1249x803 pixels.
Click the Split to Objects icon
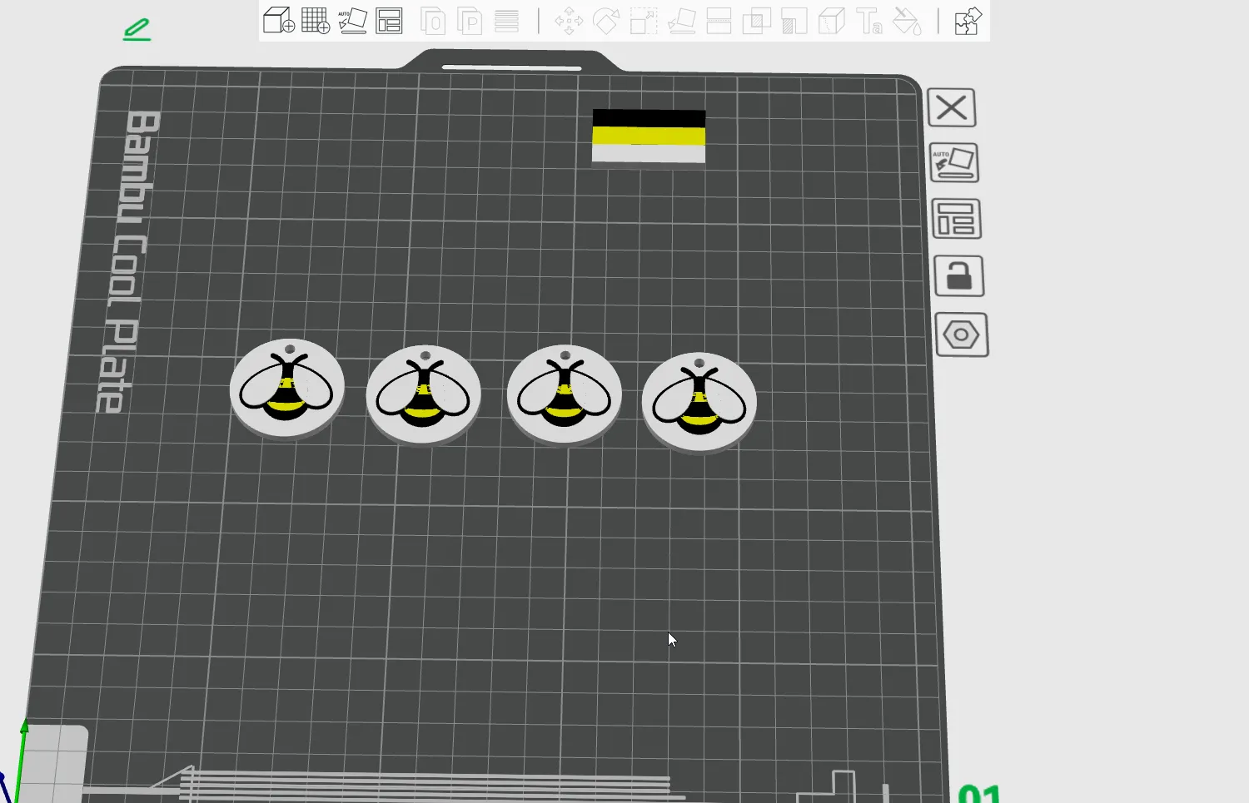[433, 20]
